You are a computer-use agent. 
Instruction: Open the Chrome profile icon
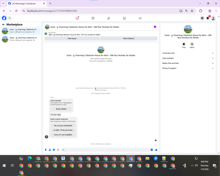click(210, 11)
